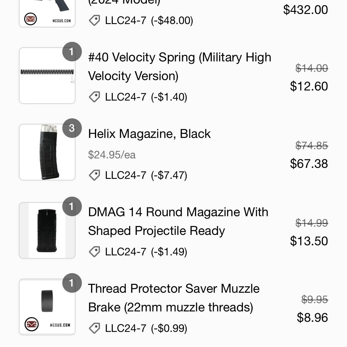Tap the quantity 3 badge on Helix Magazine
The image size is (347, 347).
(72, 128)
